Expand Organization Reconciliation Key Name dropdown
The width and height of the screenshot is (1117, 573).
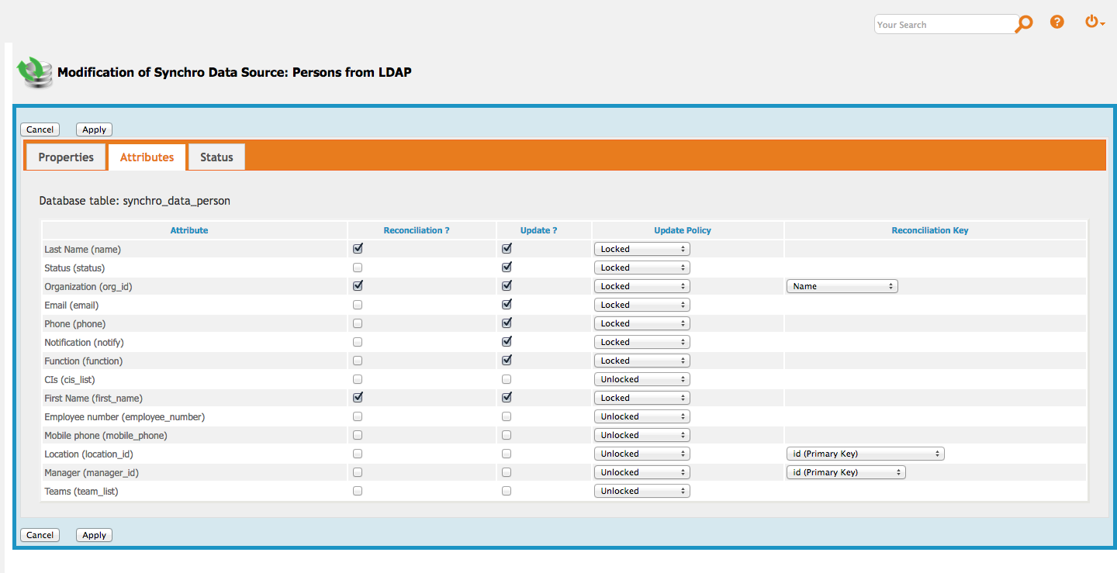pyautogui.click(x=842, y=286)
